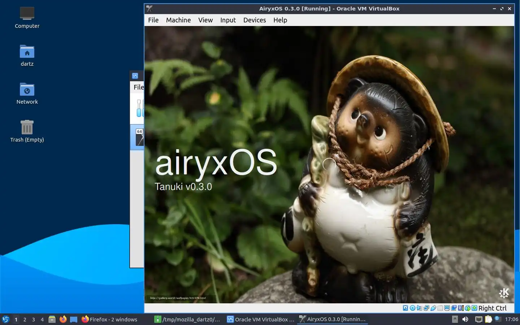Viewport: 520px width, 325px height.
Task: Click the hard disk activity status icon
Action: 405,308
